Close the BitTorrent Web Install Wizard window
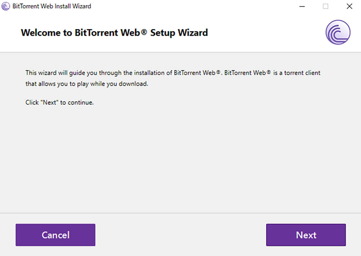The height and width of the screenshot is (256, 361). (349, 6)
